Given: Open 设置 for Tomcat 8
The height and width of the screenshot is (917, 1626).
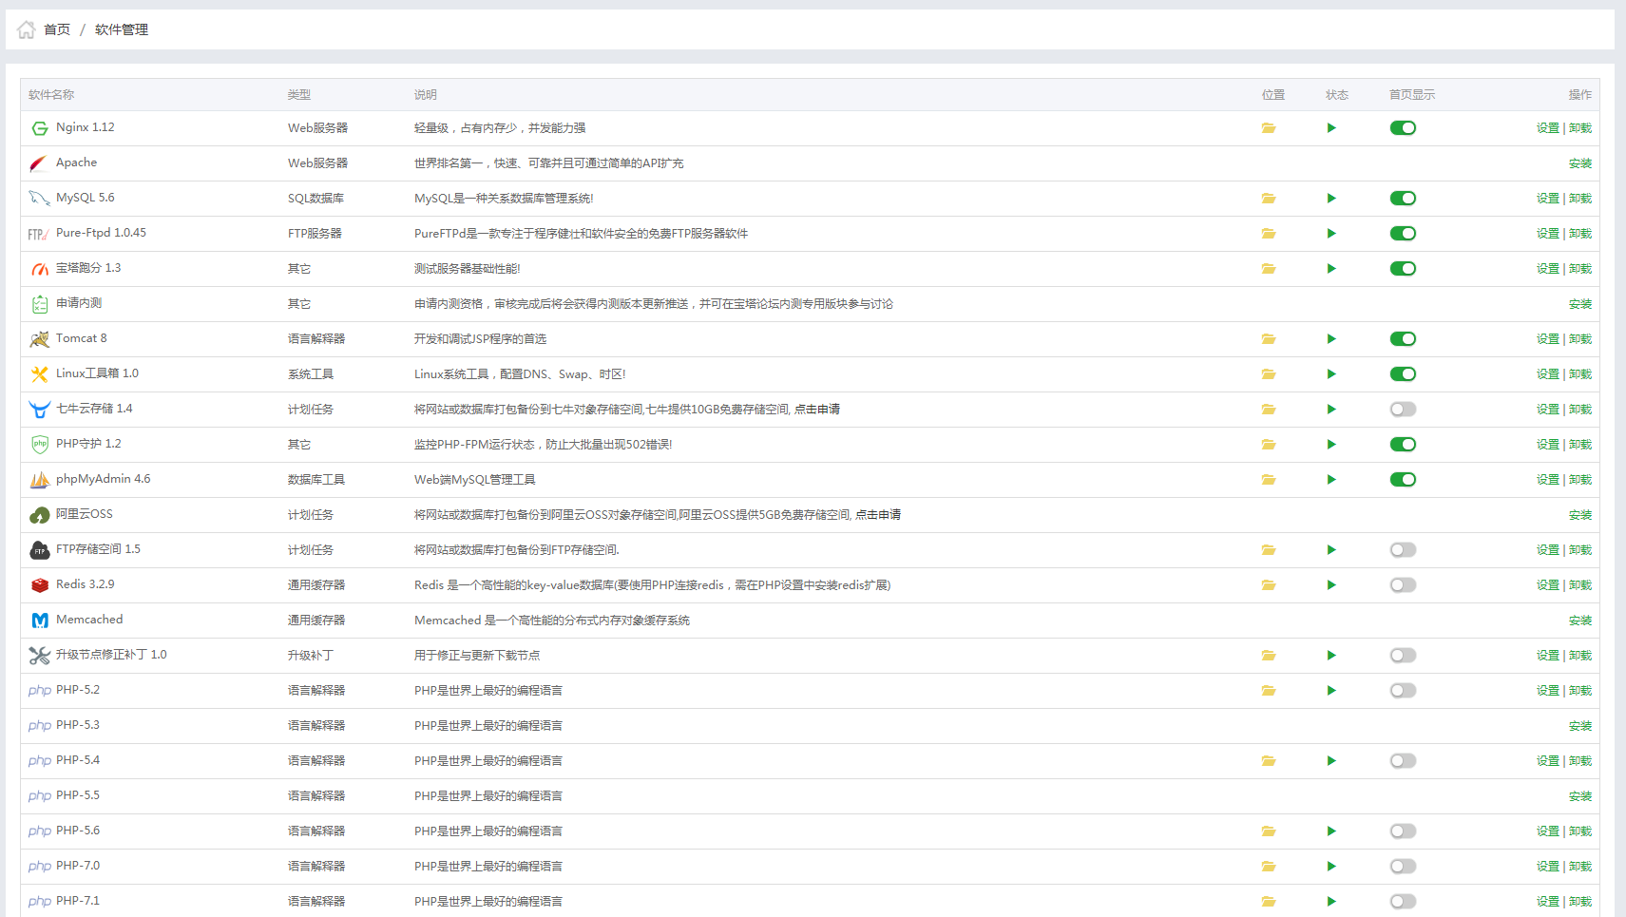Looking at the screenshot, I should (x=1548, y=339).
